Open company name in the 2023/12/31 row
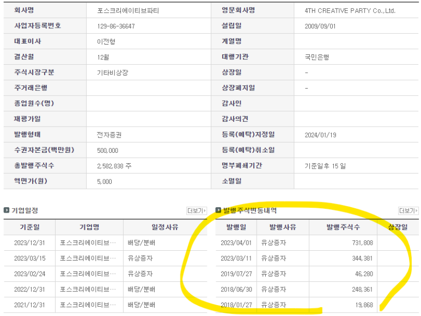 [x=88, y=243]
